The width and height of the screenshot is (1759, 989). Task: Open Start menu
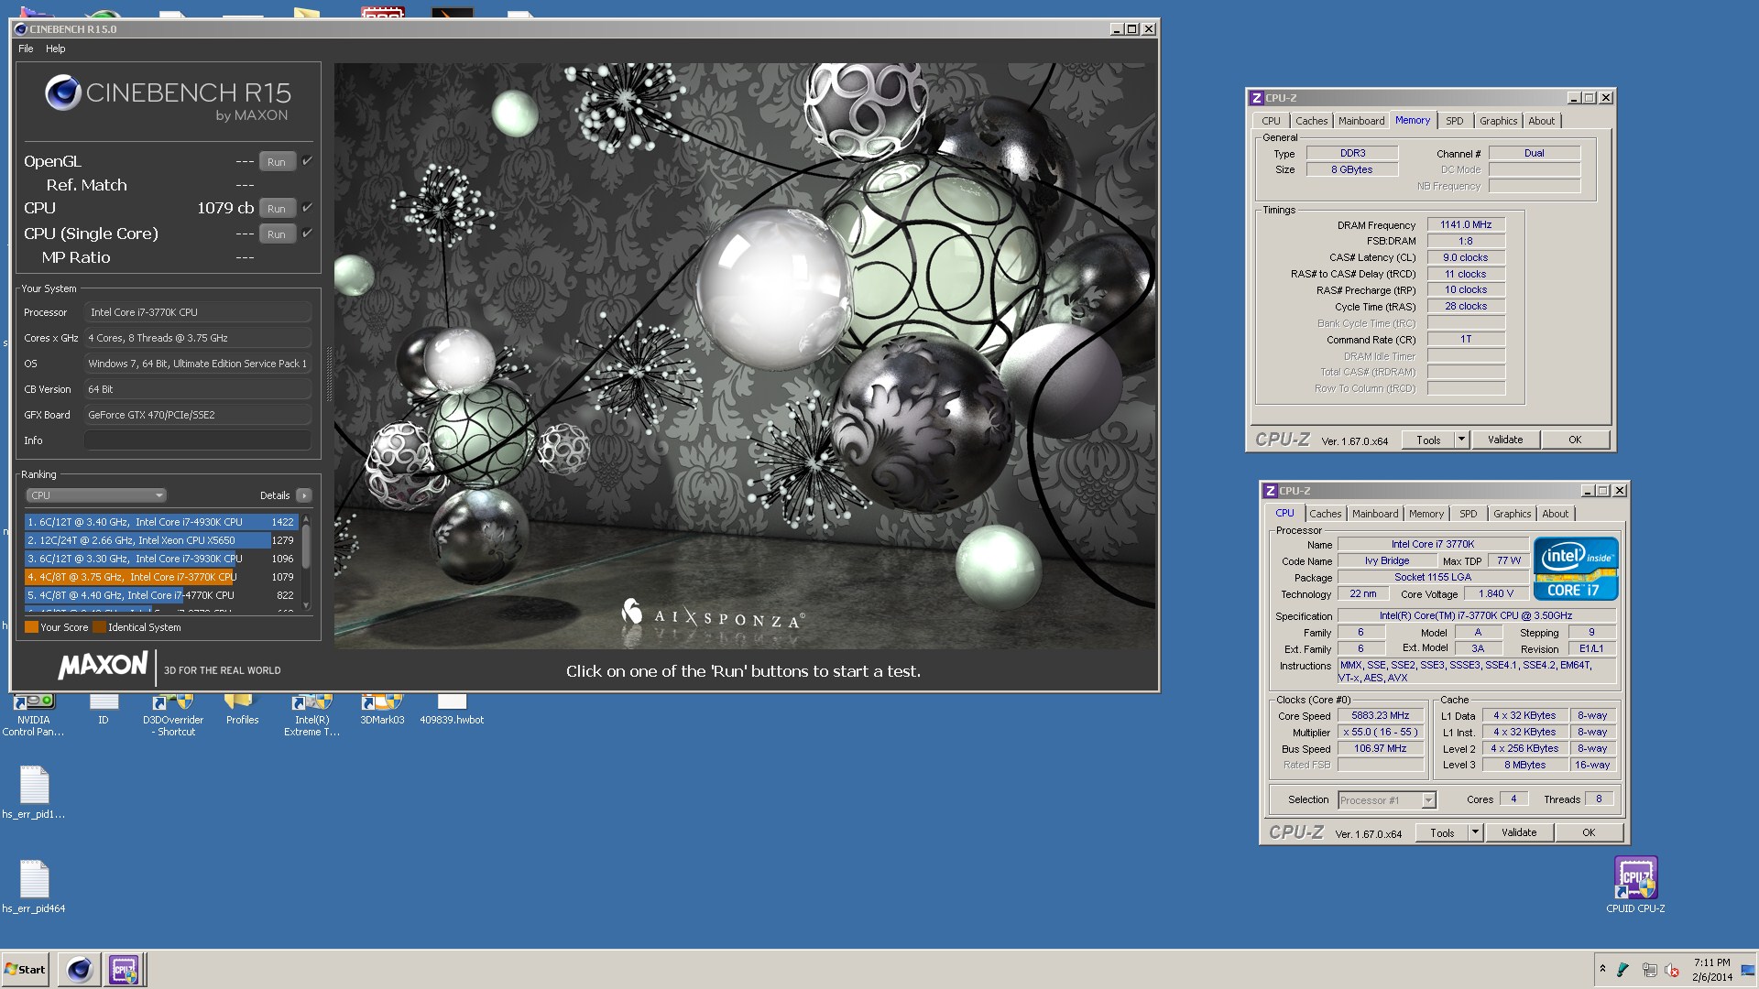coord(26,969)
